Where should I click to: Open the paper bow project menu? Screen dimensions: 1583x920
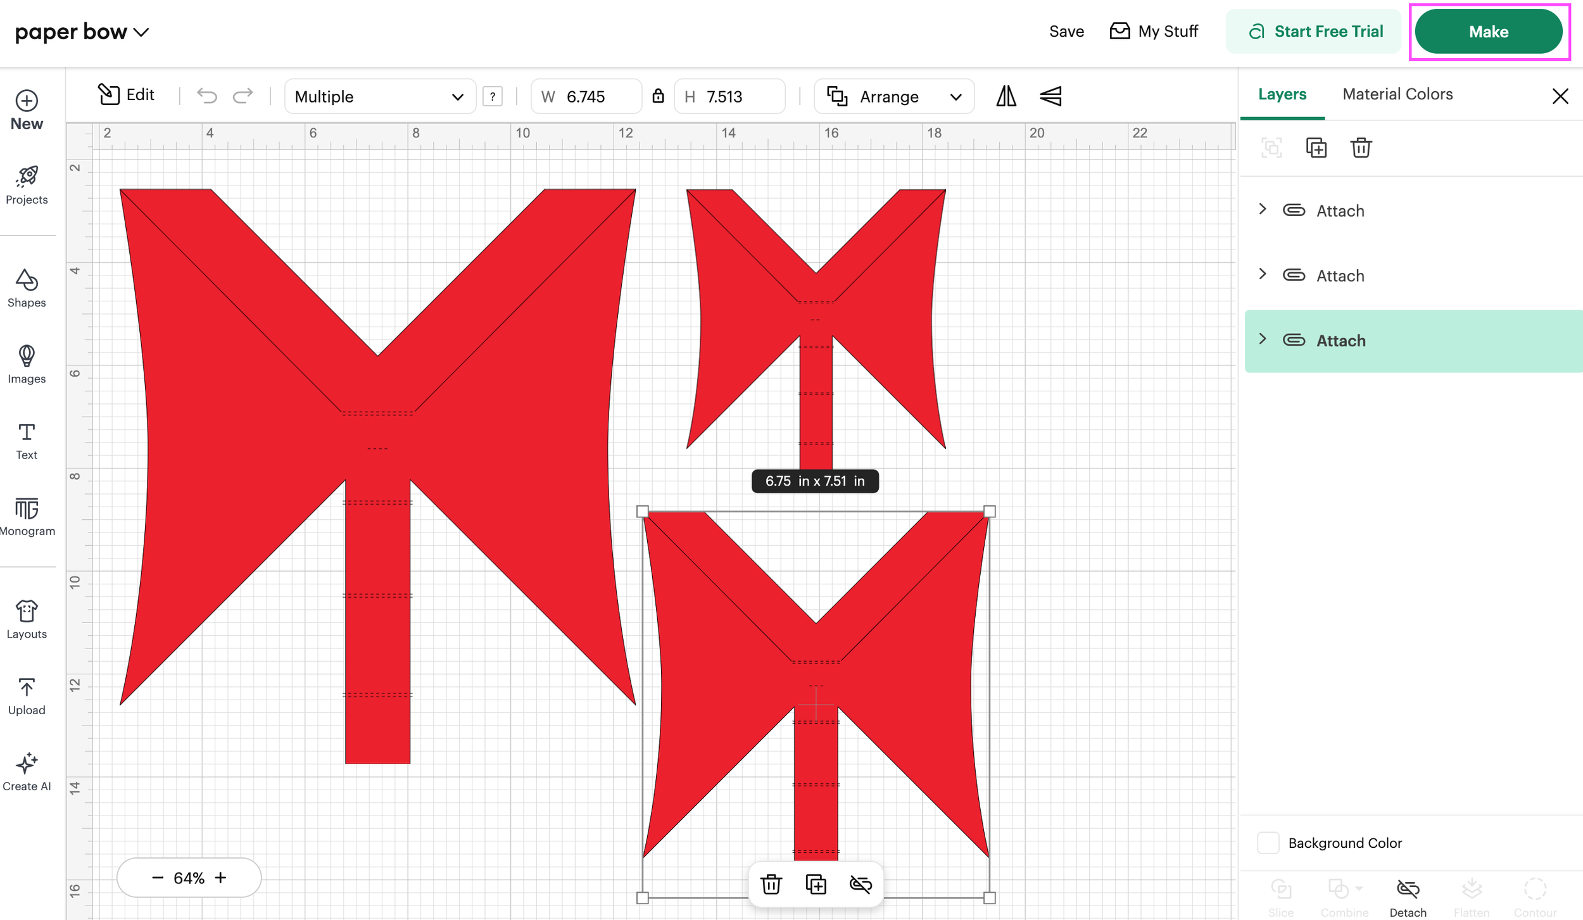pos(82,32)
